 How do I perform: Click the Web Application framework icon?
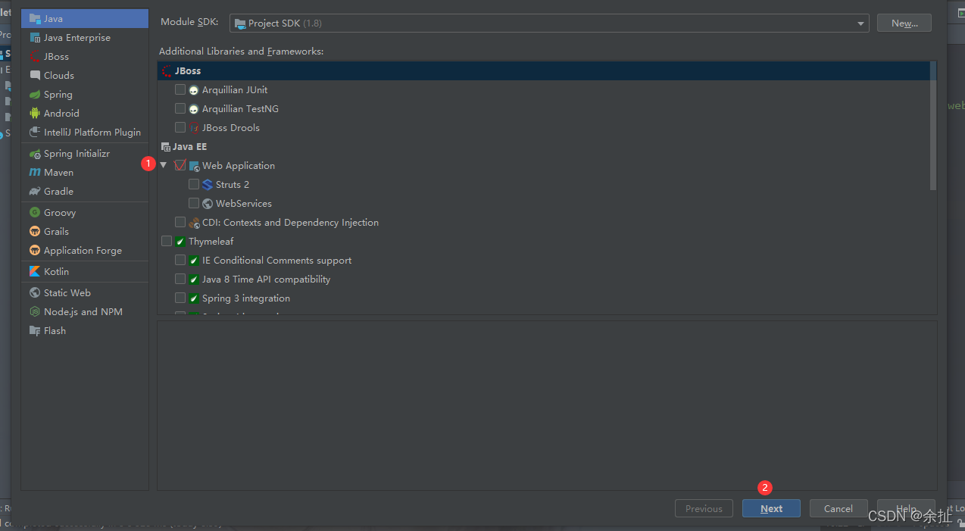(194, 165)
